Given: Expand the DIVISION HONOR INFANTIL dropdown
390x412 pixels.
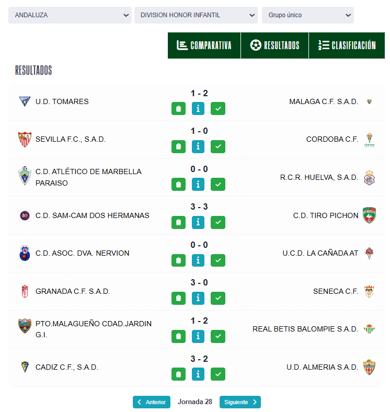Looking at the screenshot, I should coord(196,15).
